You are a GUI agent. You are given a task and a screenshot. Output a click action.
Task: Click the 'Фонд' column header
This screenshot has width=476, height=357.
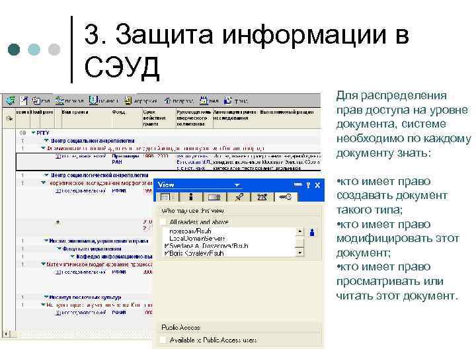coord(127,118)
